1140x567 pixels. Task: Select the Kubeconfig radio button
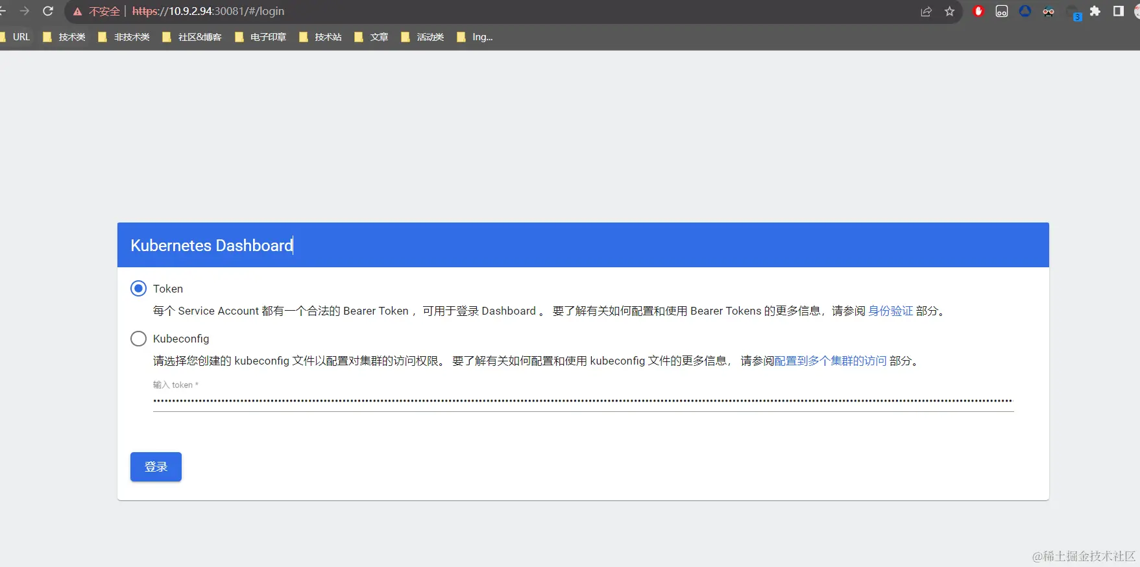pos(138,339)
